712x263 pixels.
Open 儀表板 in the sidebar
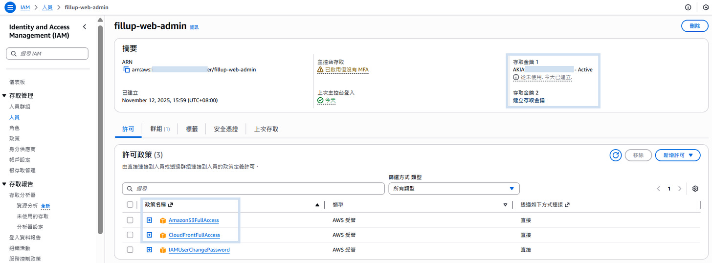(17, 82)
